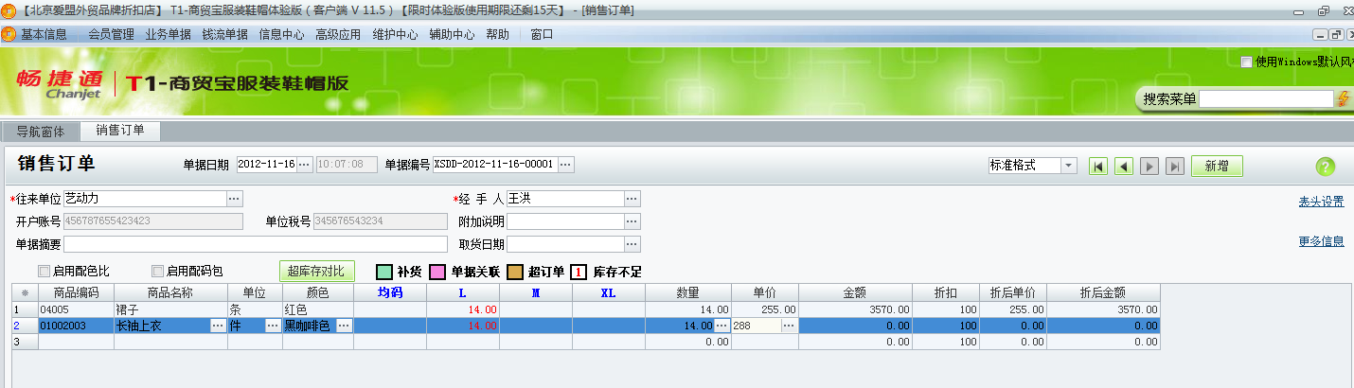Open date picker for 取货日期

pyautogui.click(x=632, y=244)
